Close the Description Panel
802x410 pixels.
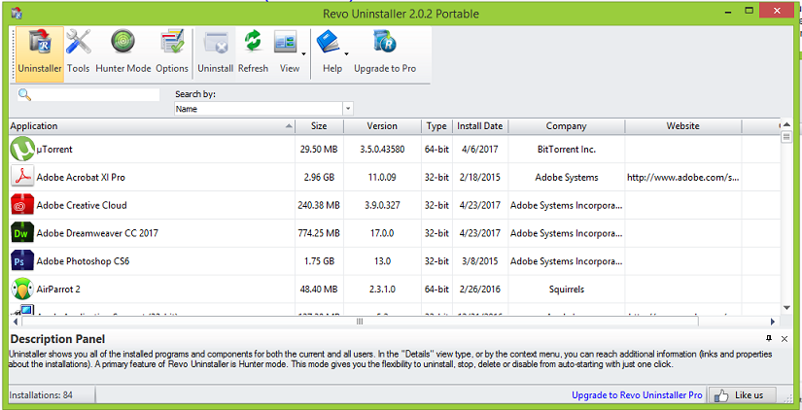point(785,338)
